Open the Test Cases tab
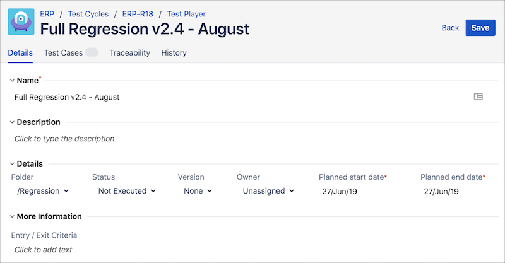The width and height of the screenshot is (505, 263). 63,53
